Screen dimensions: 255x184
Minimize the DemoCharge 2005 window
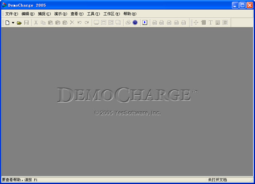pos(235,5)
